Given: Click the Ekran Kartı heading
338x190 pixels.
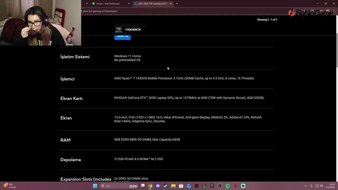Looking at the screenshot, I should 72,98.
